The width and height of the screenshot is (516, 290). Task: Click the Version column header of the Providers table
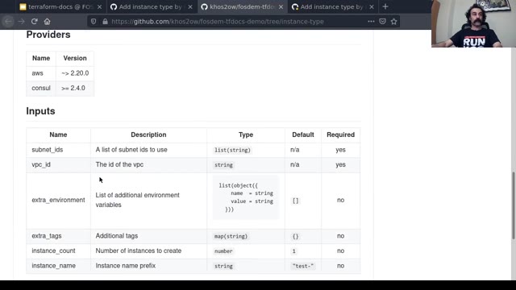pos(75,58)
